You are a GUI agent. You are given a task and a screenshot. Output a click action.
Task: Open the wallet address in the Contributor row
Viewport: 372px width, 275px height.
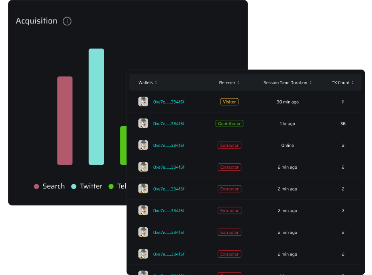click(169, 124)
